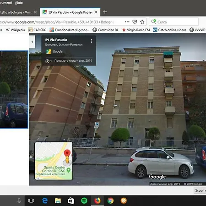Click the Pegman on the mini map

(x=67, y=160)
